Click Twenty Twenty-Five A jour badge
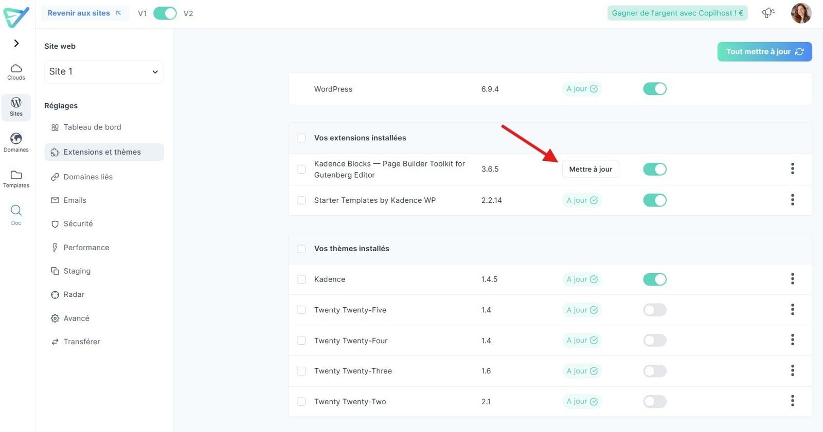823x432 pixels. tap(582, 310)
